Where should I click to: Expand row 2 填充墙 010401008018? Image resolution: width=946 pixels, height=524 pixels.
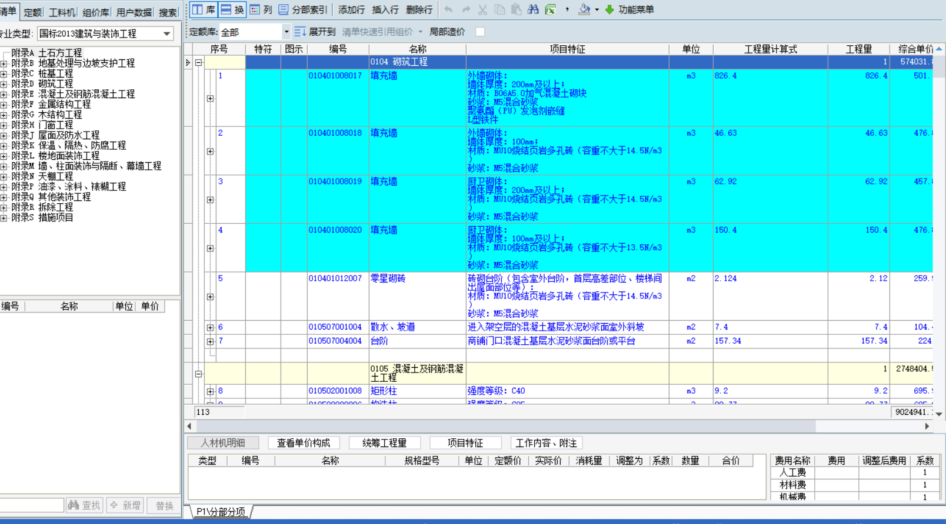coord(210,152)
